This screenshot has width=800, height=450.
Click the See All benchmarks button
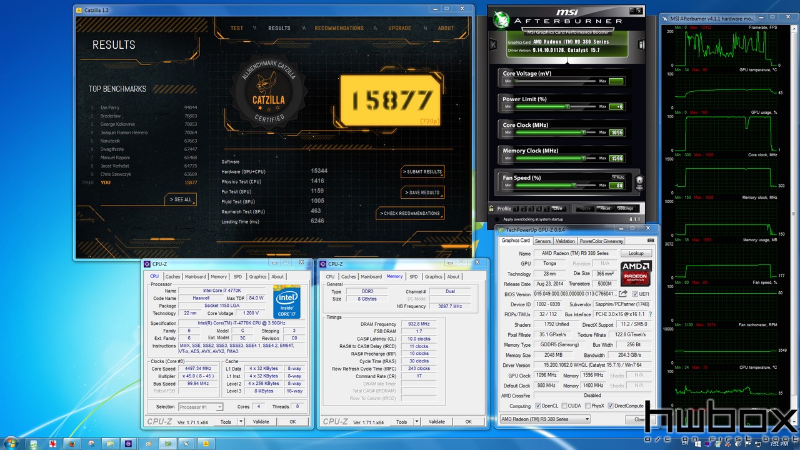(x=181, y=199)
